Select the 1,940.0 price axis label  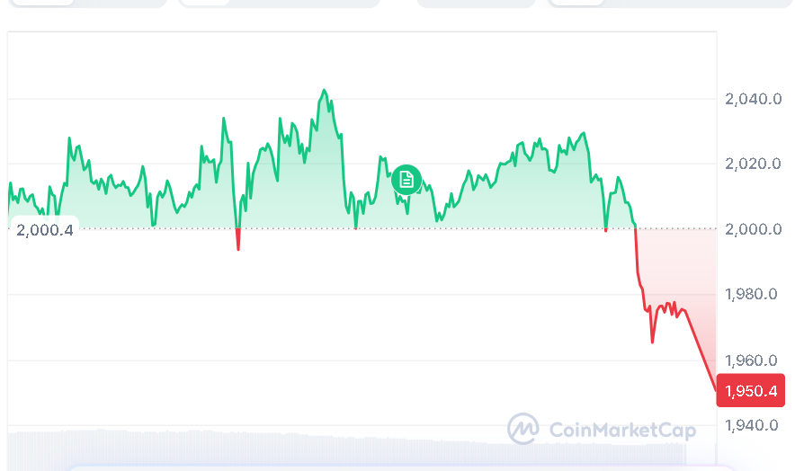tap(752, 425)
